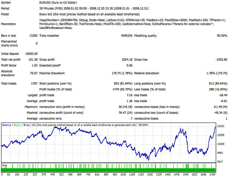The height and width of the screenshot is (176, 229).
Task: Click the largest loss trade value '-26.44'
Action: pos(223,95)
